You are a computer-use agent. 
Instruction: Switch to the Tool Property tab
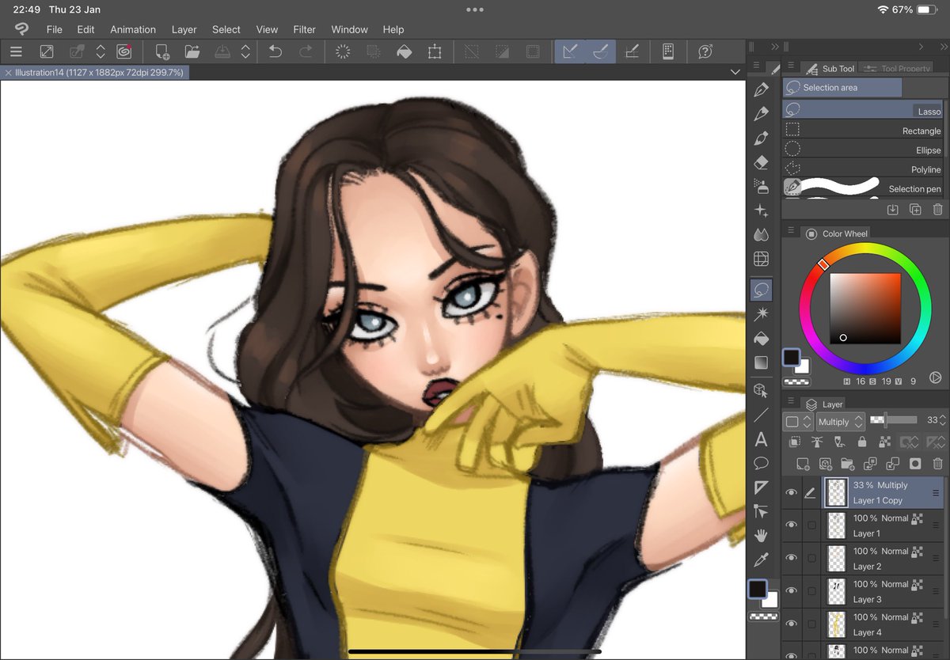click(x=897, y=68)
